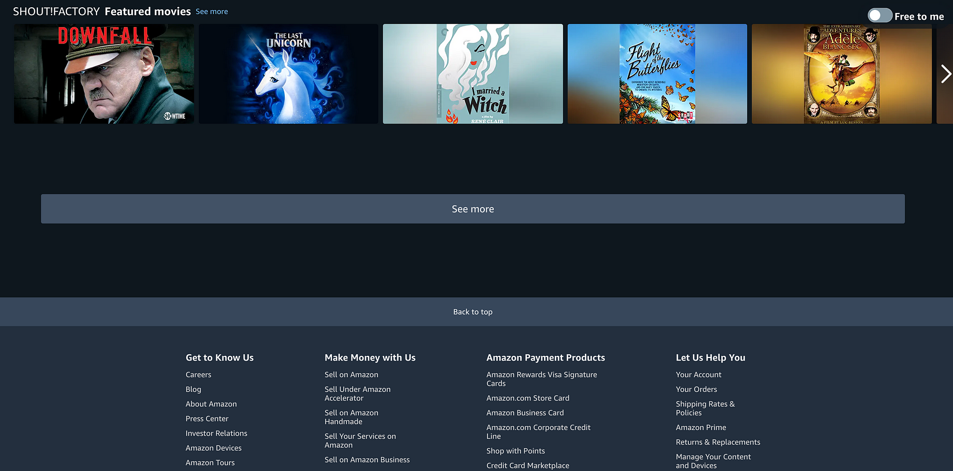
Task: Open the Blog footer link
Action: (193, 389)
